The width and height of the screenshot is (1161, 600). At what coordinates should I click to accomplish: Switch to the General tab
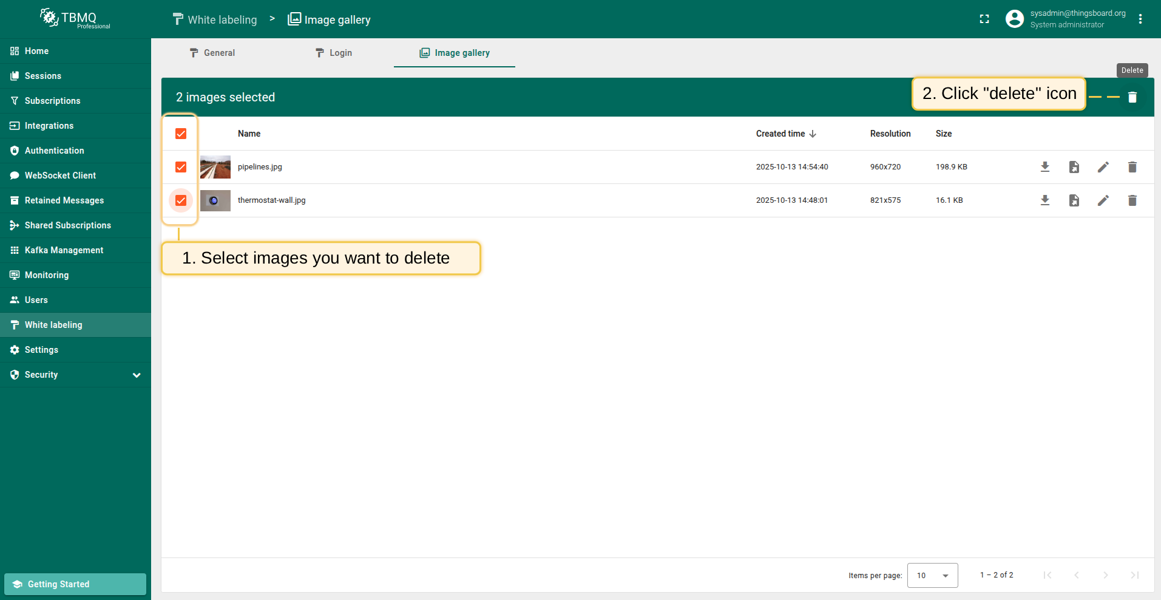[212, 53]
